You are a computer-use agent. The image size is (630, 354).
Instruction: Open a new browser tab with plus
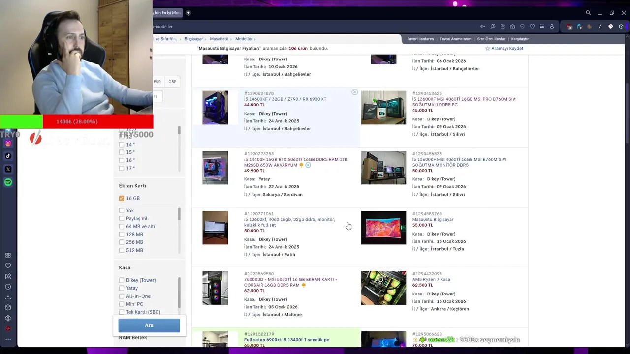[188, 13]
